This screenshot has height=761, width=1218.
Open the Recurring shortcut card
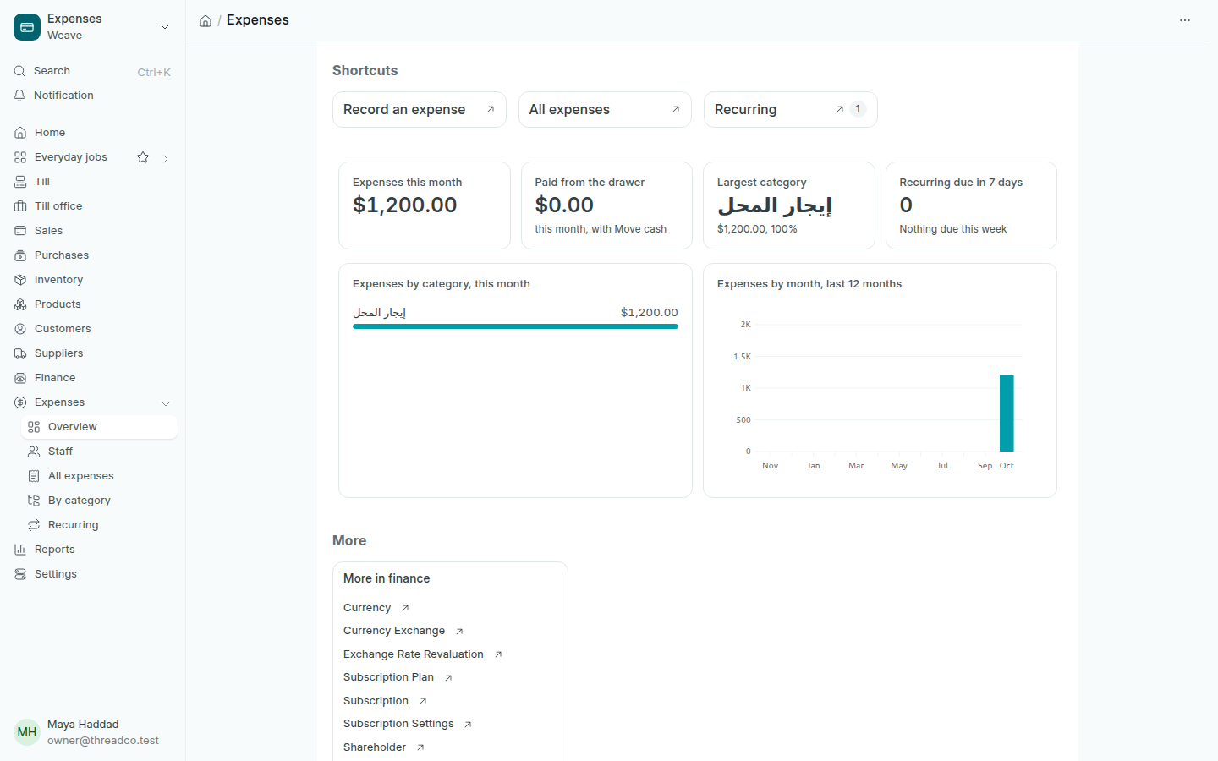tap(791, 110)
